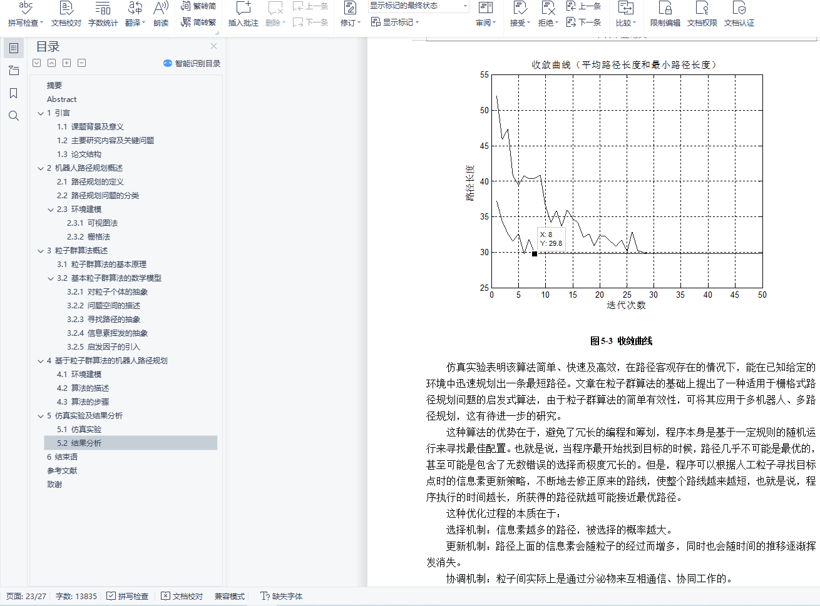Open the bookmark icon in the sidebar

click(14, 93)
